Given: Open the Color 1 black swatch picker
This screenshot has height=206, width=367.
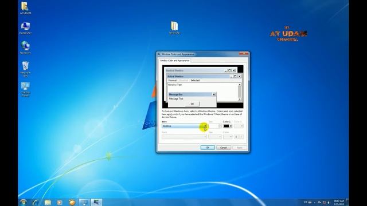Looking at the screenshot, I should pyautogui.click(x=228, y=126).
